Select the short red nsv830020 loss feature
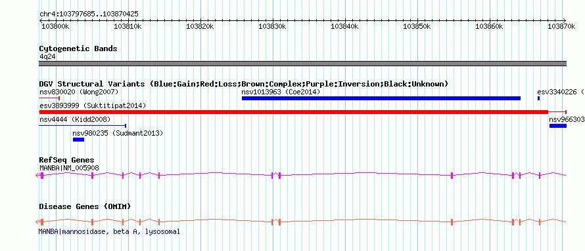 [x=49, y=98]
